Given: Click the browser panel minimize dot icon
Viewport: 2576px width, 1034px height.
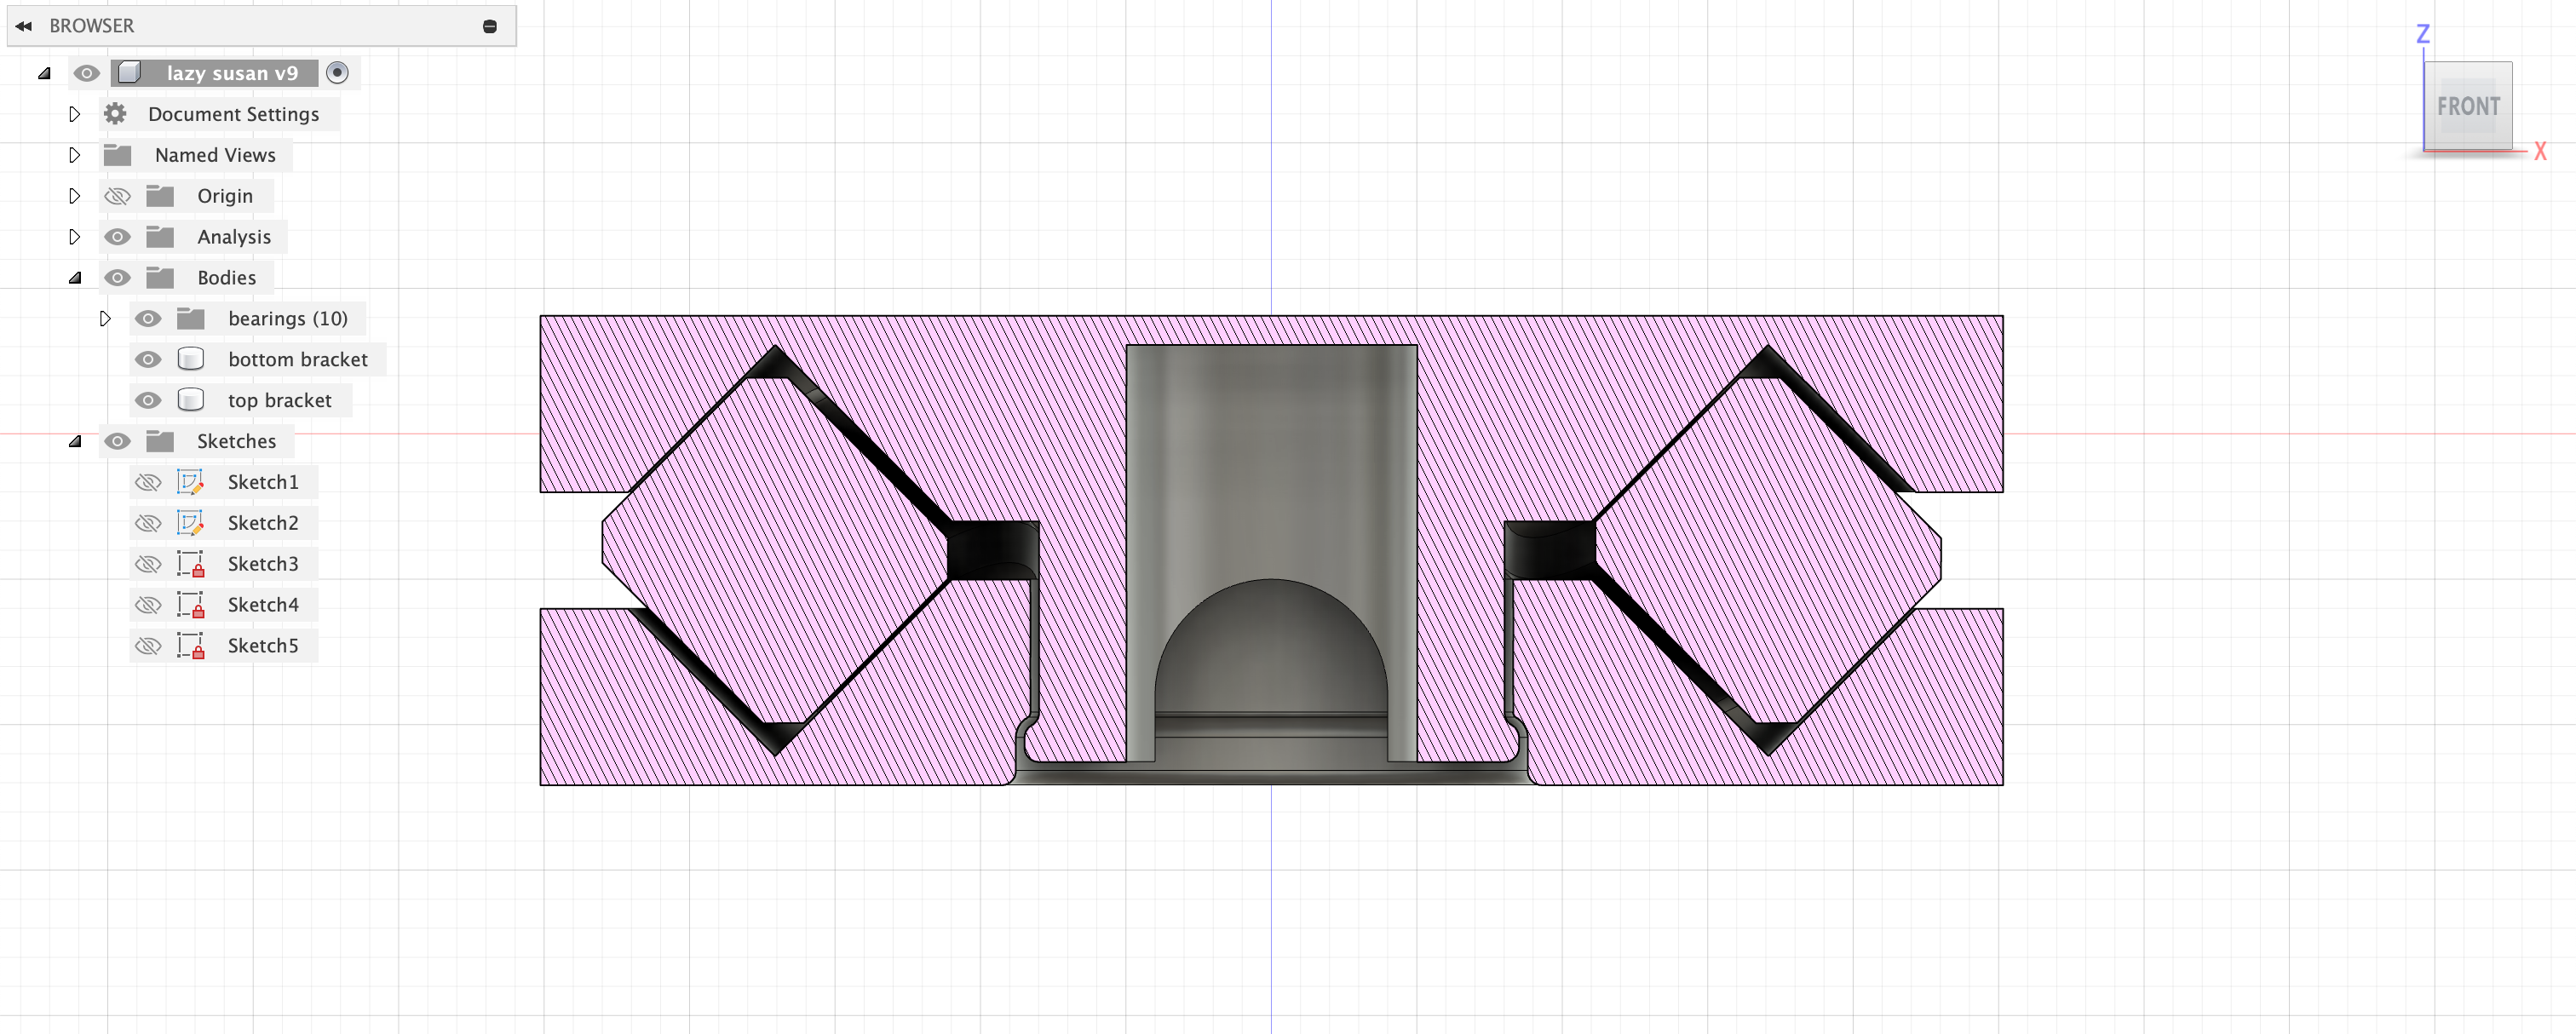Looking at the screenshot, I should click(490, 26).
